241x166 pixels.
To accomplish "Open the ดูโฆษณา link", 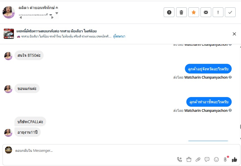I will click(x=119, y=36).
